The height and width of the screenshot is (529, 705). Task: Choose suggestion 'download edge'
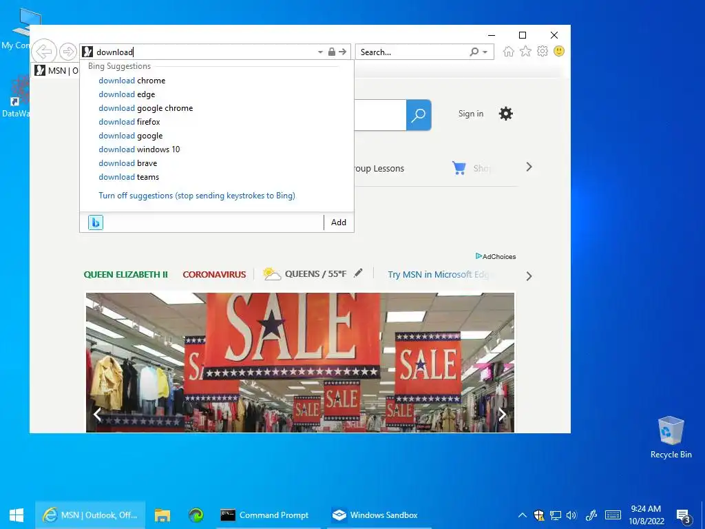click(x=127, y=94)
